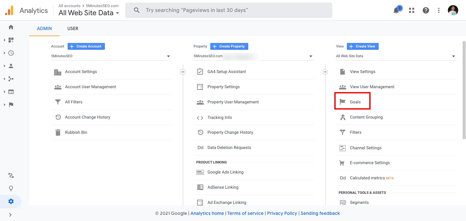Open Audience person icon in sidebar
The width and height of the screenshot is (466, 221).
pyautogui.click(x=11, y=66)
